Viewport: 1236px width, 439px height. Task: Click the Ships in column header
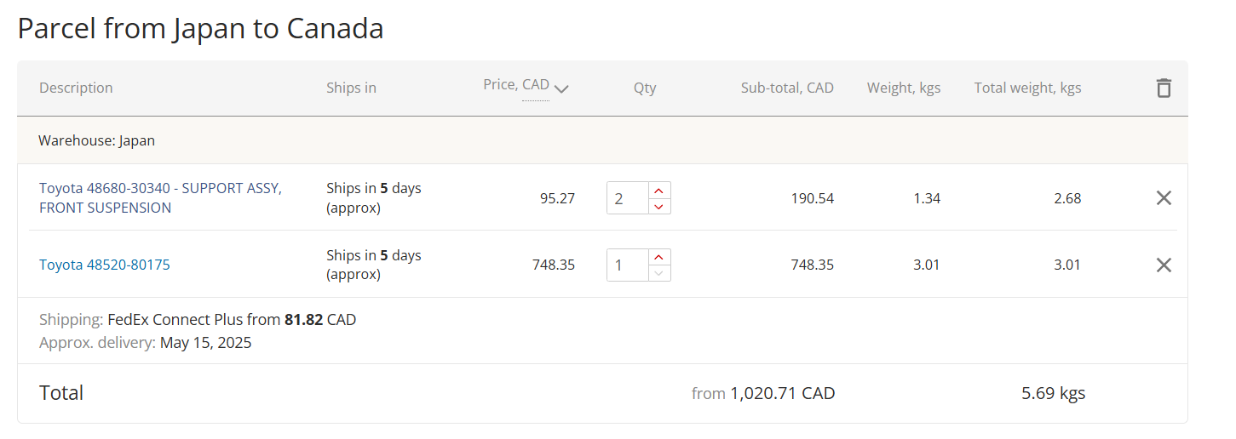[351, 88]
